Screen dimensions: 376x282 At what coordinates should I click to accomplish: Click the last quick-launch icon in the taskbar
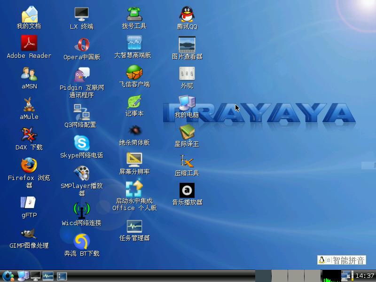(62, 276)
